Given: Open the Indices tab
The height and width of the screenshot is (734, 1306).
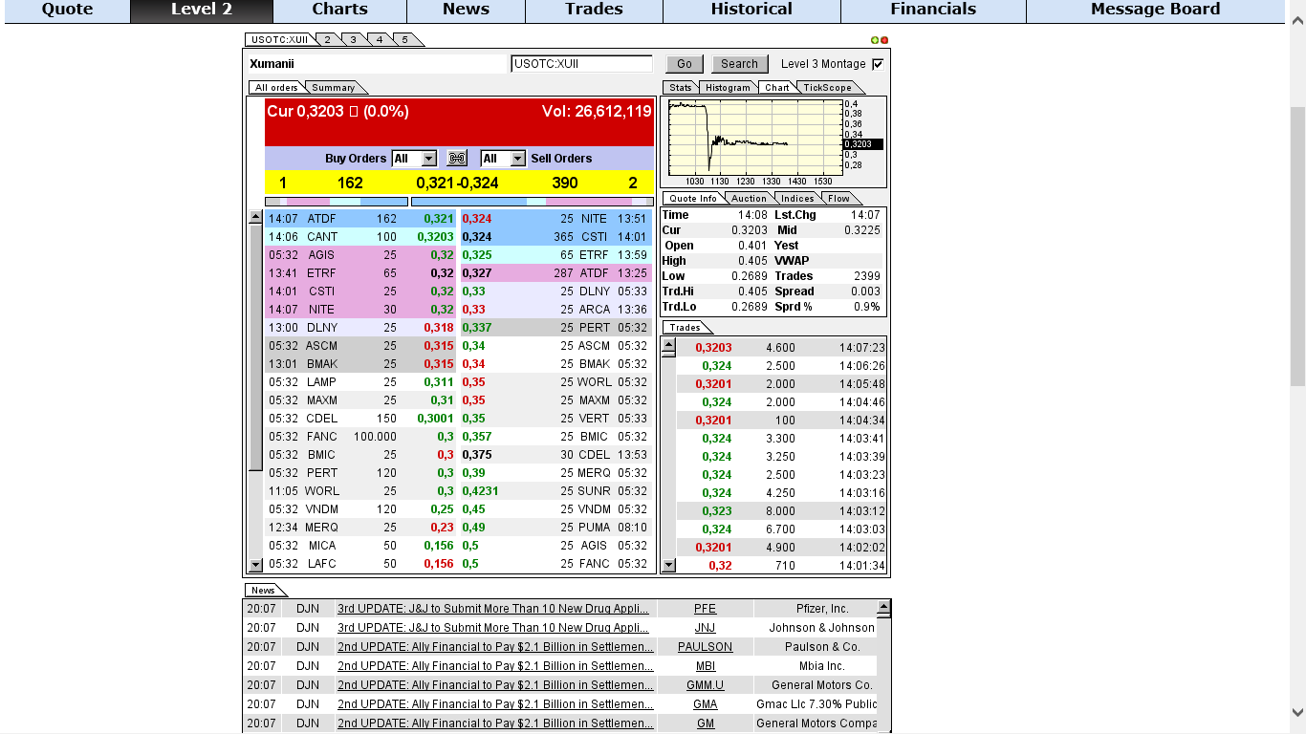Looking at the screenshot, I should pos(797,198).
